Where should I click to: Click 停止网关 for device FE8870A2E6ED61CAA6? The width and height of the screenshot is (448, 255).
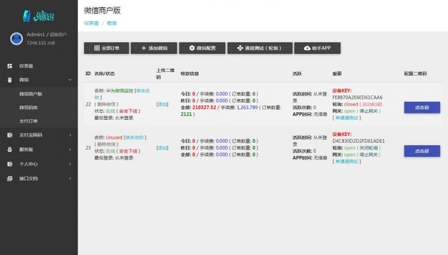(368, 111)
